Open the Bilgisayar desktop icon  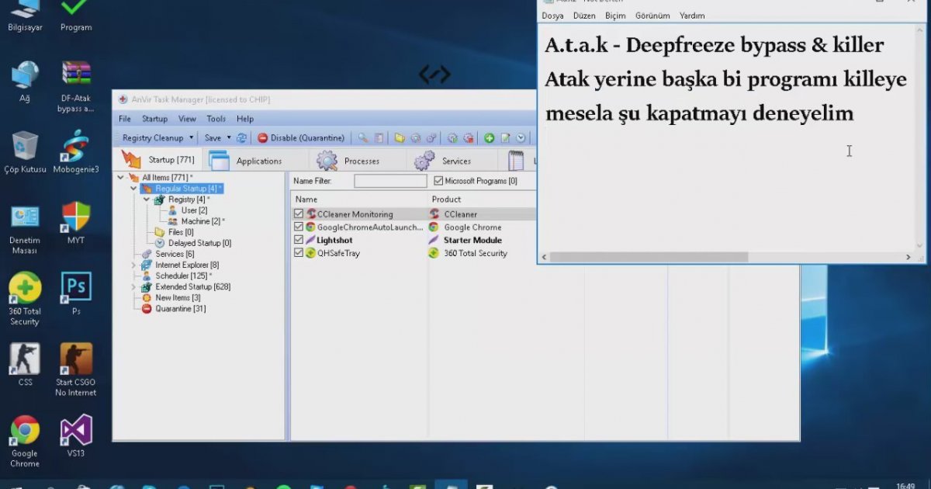coord(24,16)
